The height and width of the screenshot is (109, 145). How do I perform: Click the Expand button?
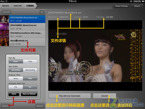pos(40,106)
